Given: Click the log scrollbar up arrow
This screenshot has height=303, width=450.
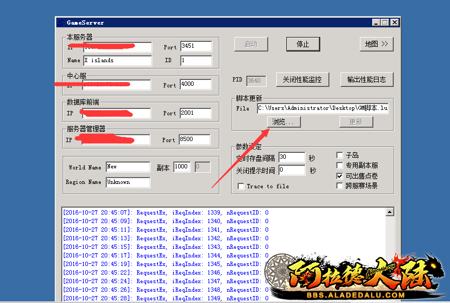Looking at the screenshot, I should 389,212.
